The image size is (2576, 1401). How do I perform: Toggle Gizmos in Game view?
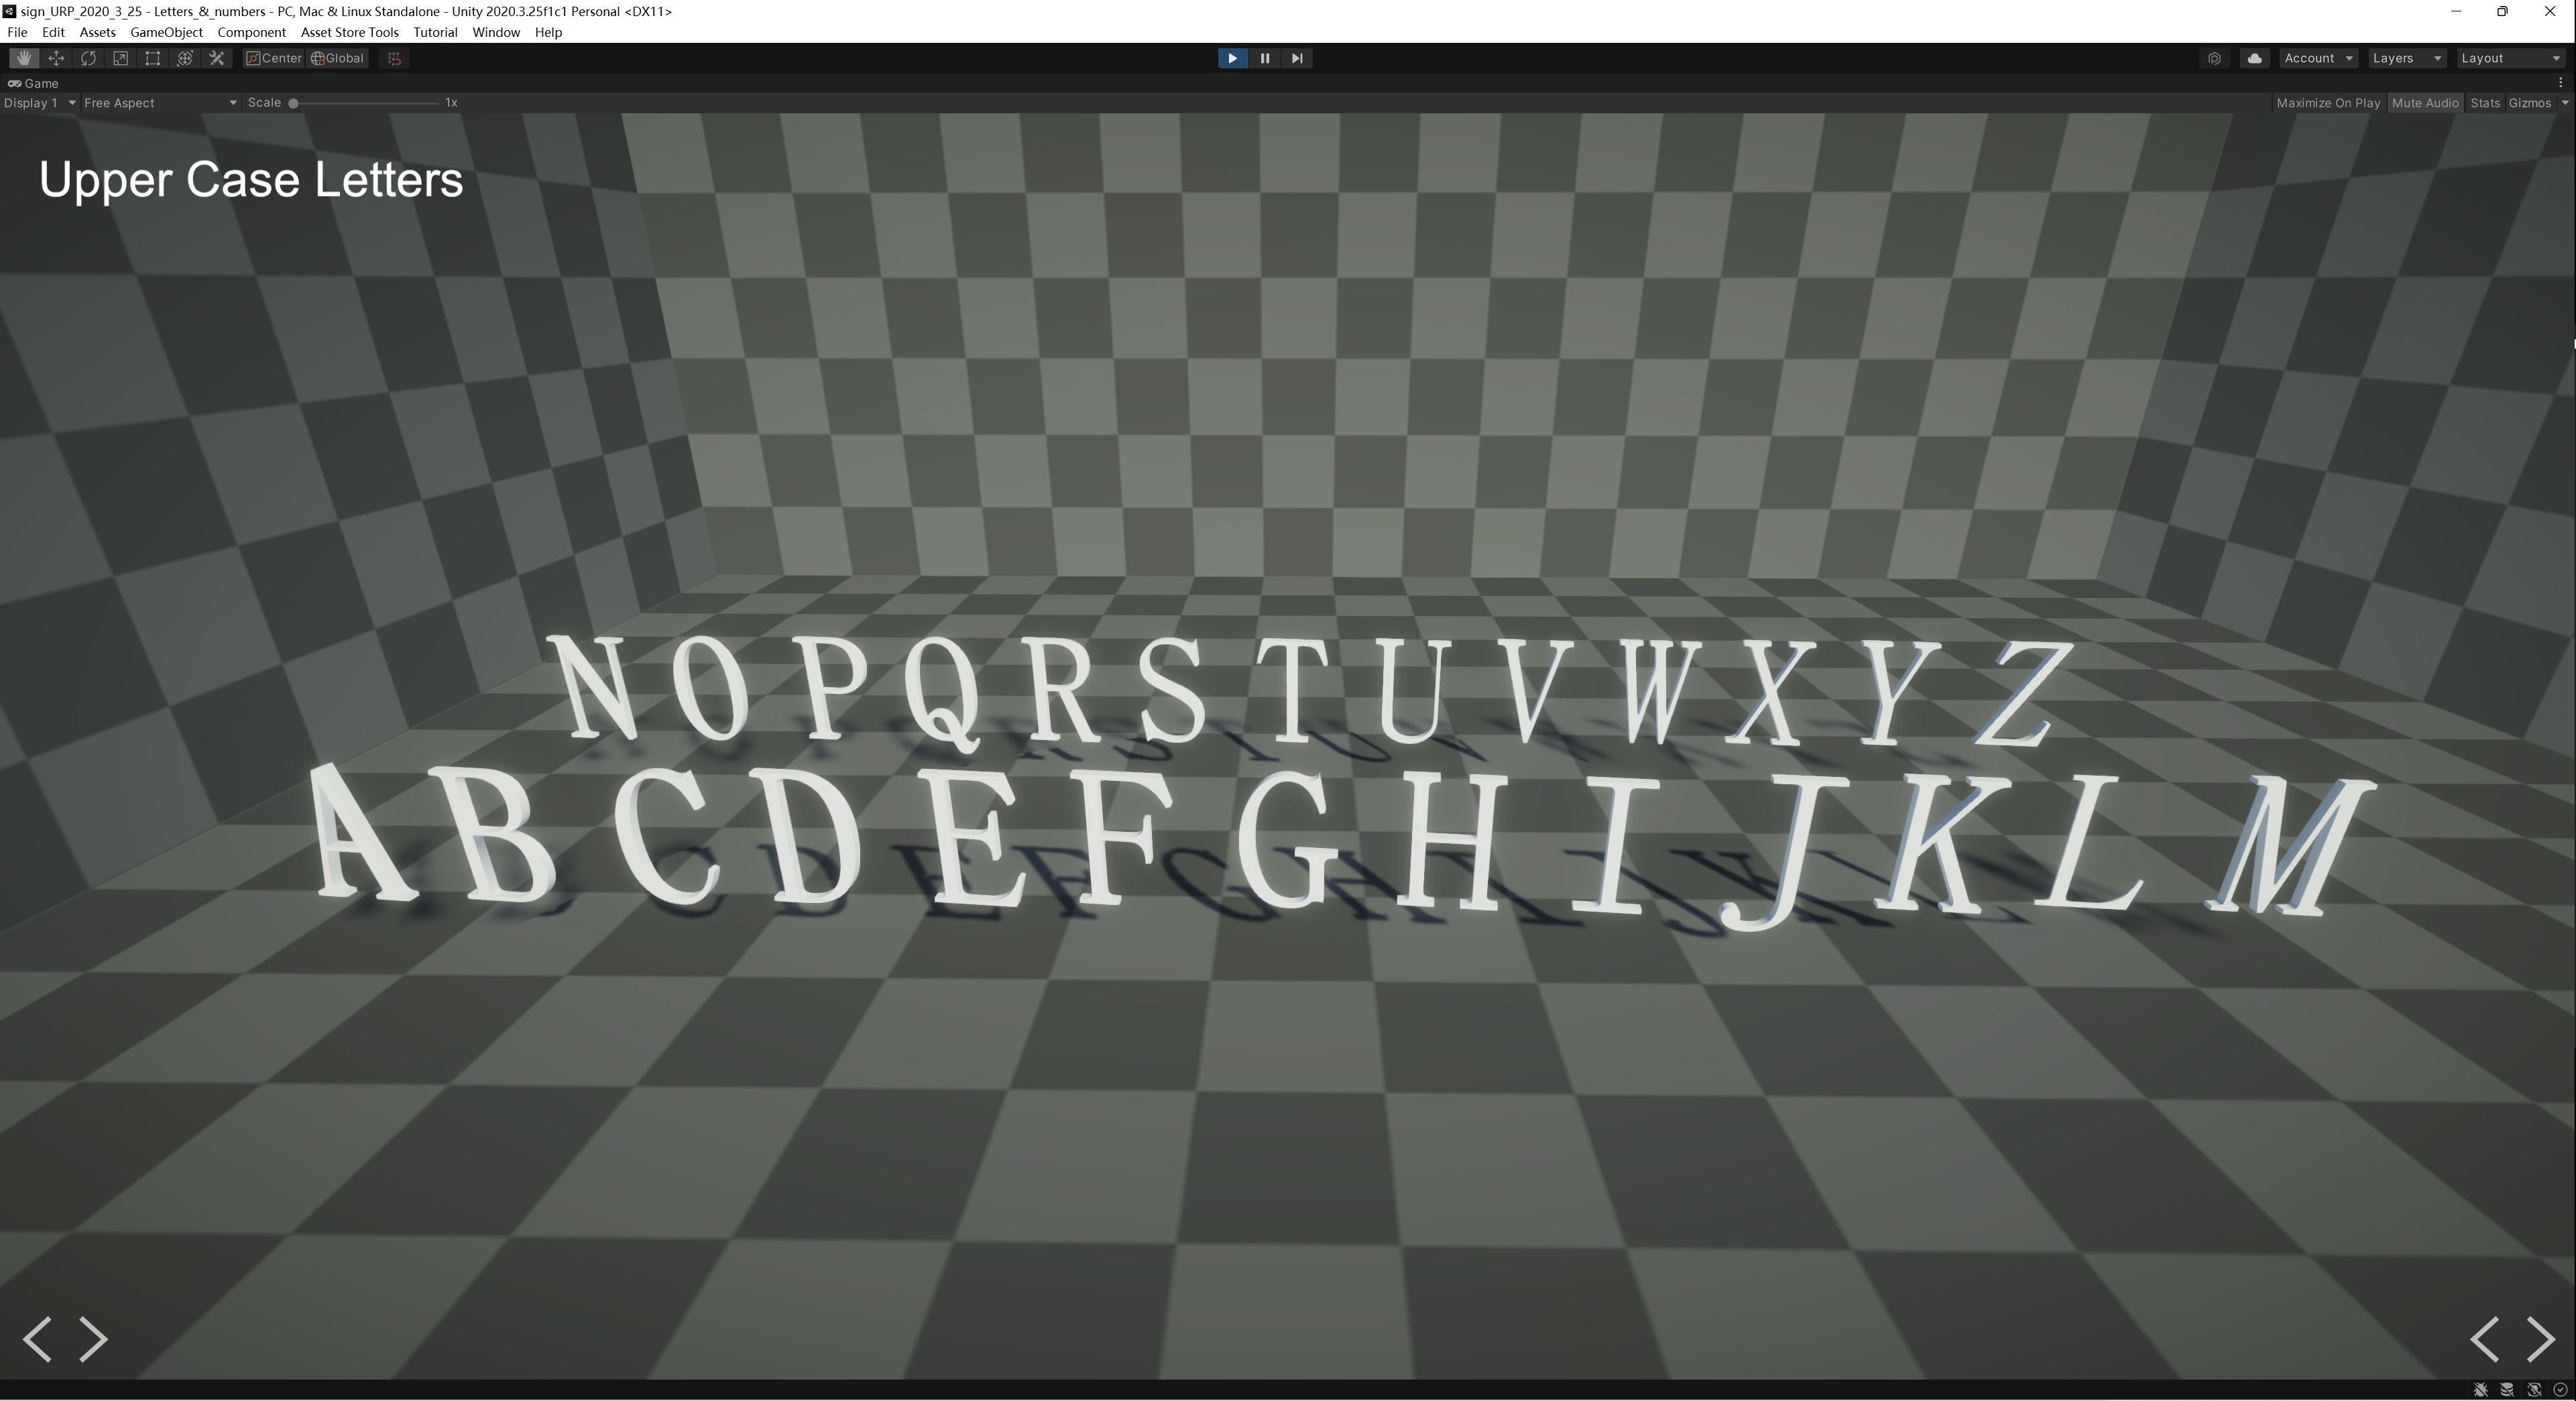click(2530, 103)
